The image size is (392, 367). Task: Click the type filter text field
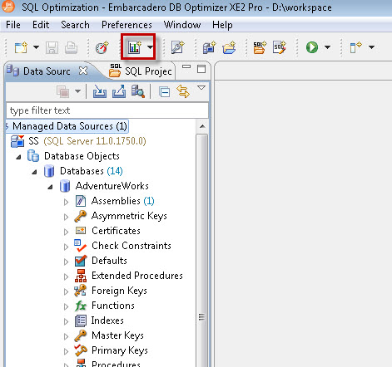(x=107, y=110)
